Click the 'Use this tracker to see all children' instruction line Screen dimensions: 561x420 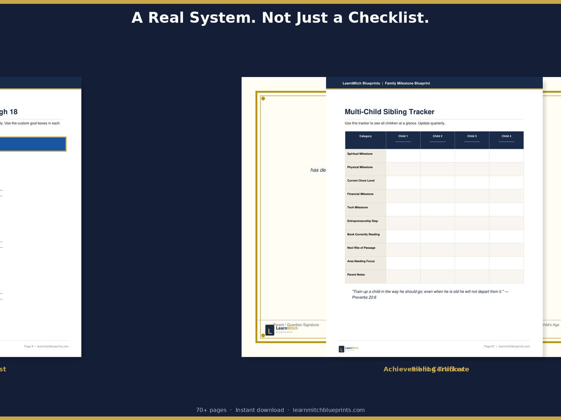point(394,123)
